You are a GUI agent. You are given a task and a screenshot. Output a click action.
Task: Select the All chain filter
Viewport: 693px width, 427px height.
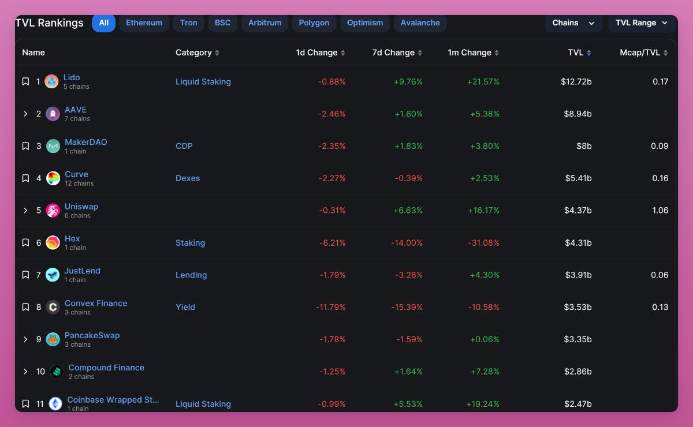pos(104,23)
